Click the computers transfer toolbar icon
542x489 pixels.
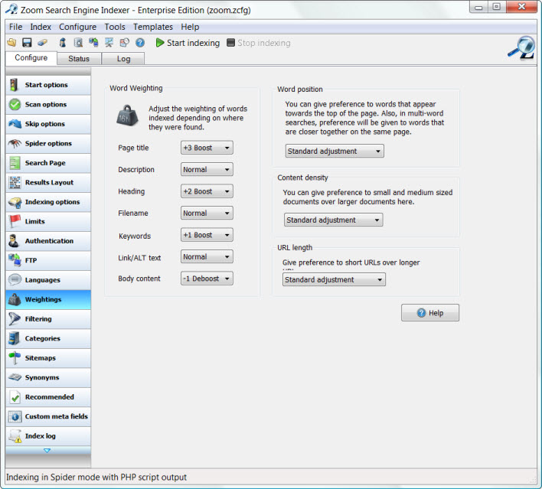pos(93,43)
